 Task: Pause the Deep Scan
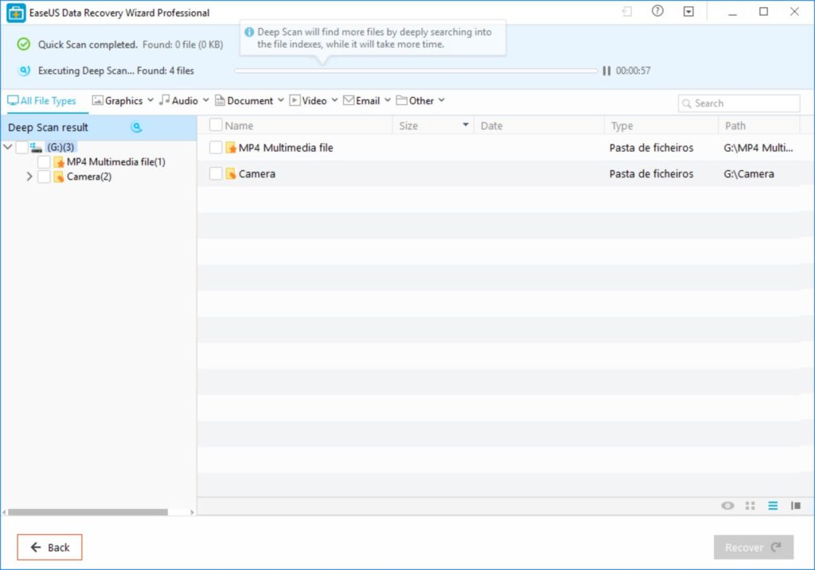point(606,71)
